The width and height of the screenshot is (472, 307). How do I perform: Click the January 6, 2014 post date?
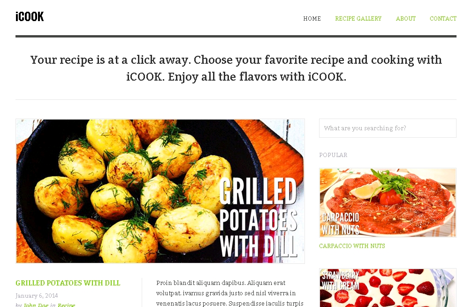(37, 296)
